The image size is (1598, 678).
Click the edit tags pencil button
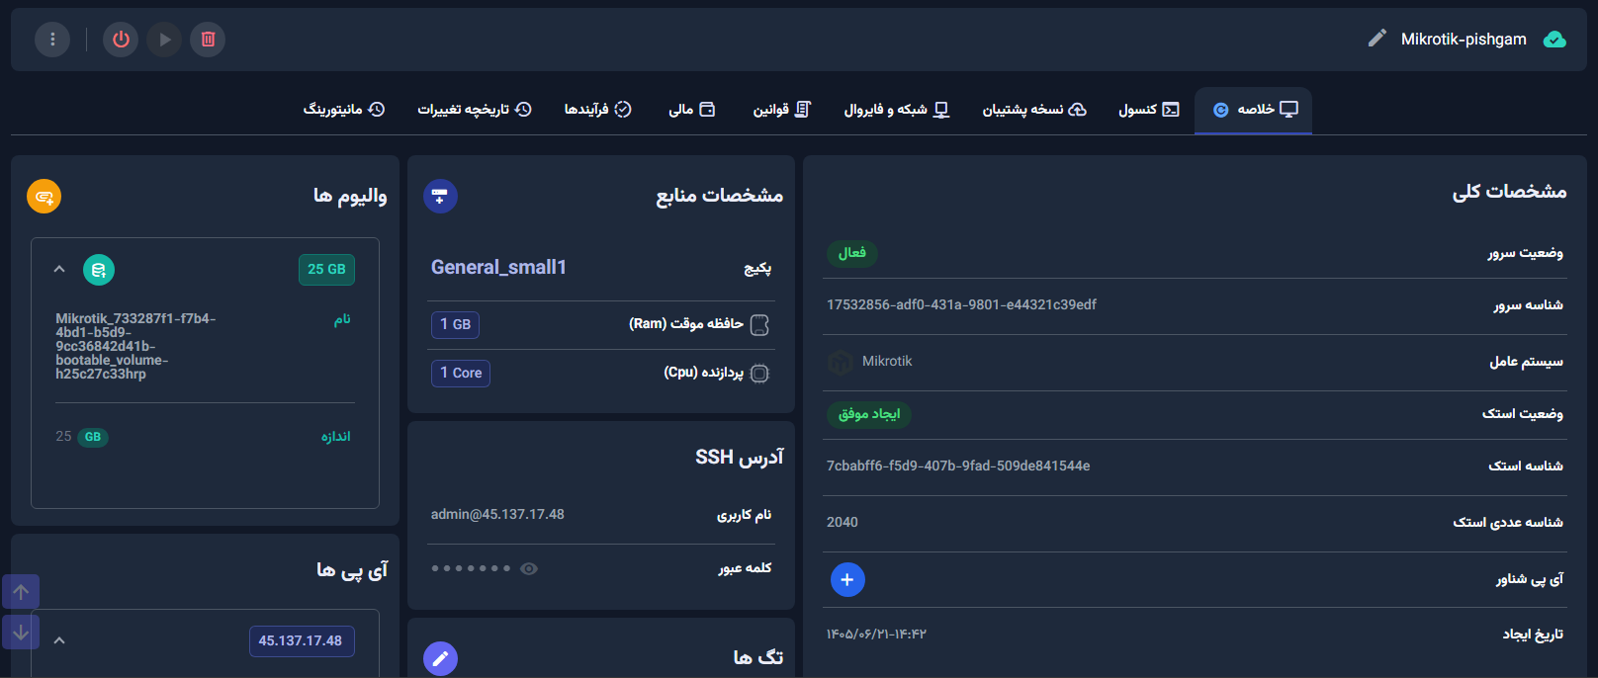click(x=440, y=658)
